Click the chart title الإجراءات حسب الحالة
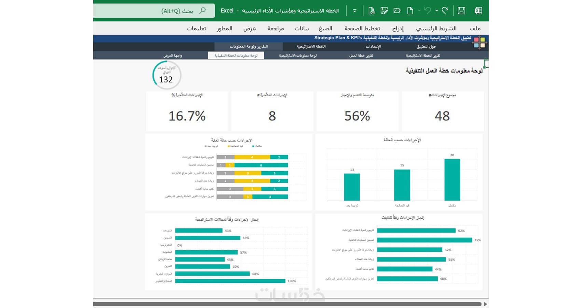The image size is (581, 308). pyautogui.click(x=402, y=140)
